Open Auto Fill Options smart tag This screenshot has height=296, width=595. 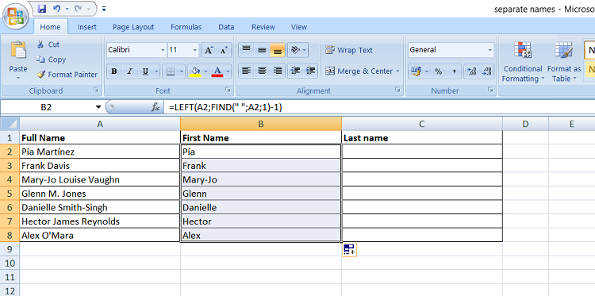[349, 250]
